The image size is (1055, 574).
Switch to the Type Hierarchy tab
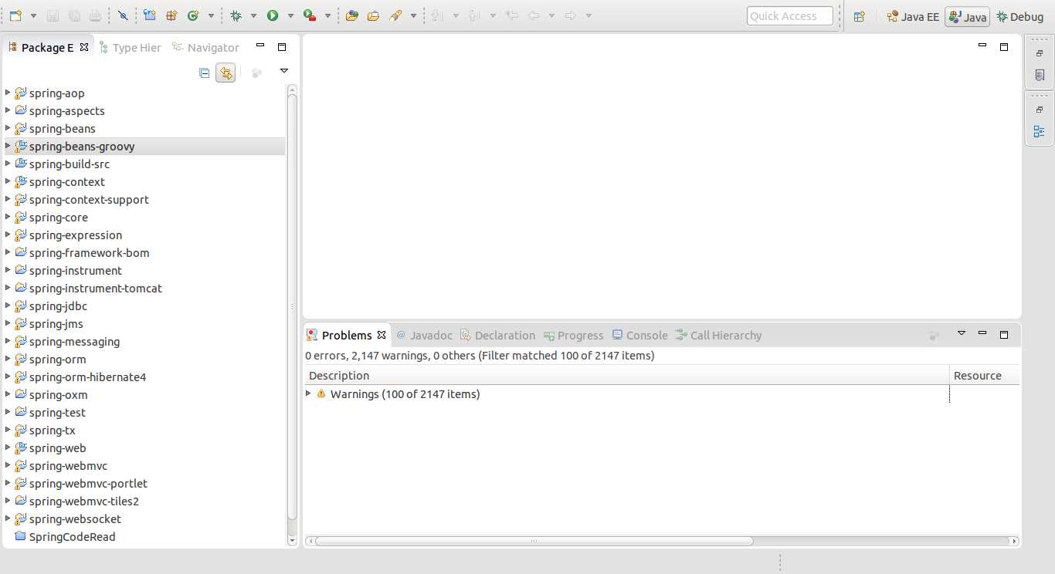[130, 48]
